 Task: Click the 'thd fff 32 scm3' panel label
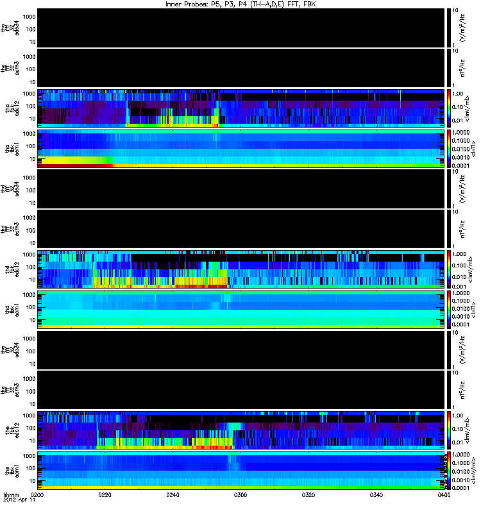[x=10, y=229]
